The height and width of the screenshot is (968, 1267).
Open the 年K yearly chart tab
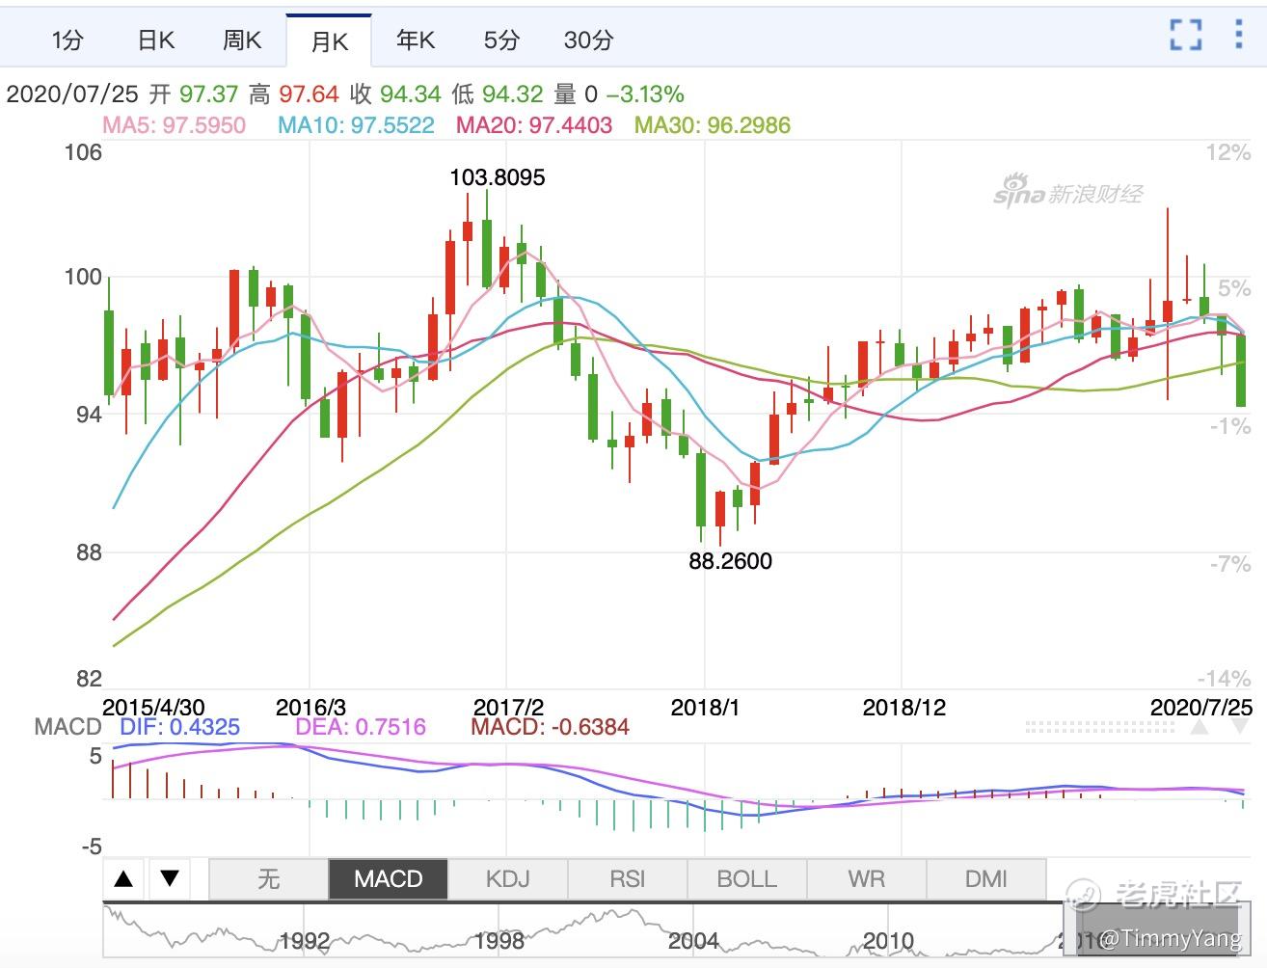coord(416,40)
